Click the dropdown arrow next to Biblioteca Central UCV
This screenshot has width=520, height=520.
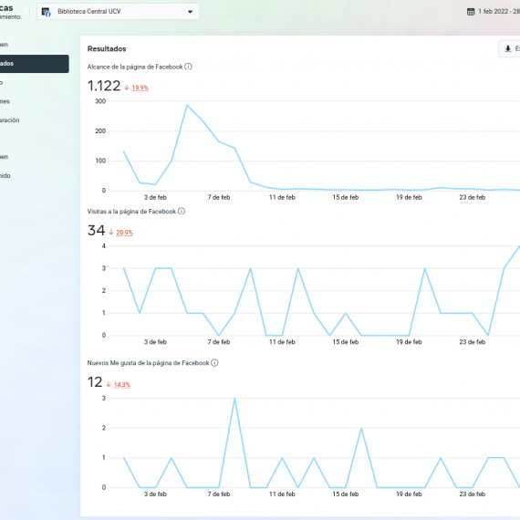point(190,12)
